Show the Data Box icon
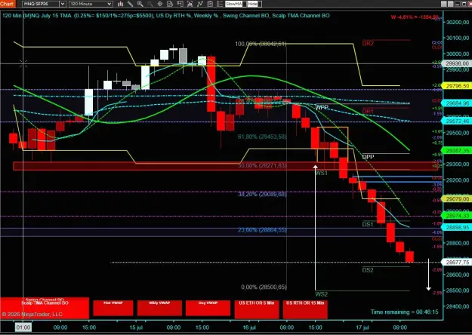472x335 pixels. coord(180,4)
